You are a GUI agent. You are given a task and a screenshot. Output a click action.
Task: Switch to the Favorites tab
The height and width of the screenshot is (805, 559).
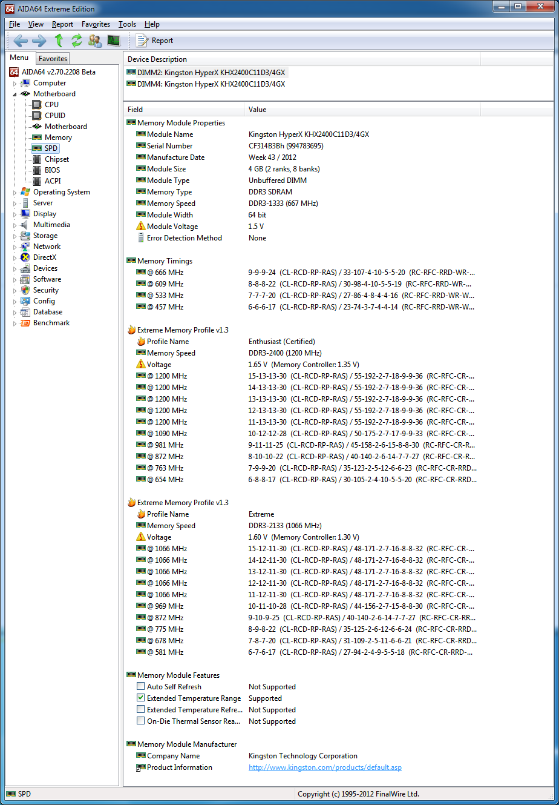[x=53, y=59]
